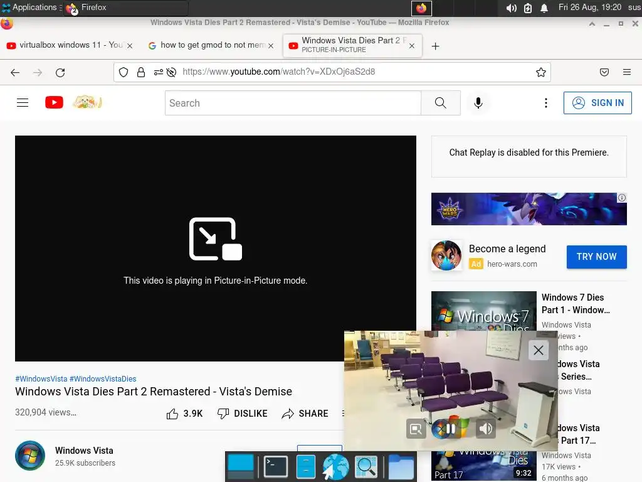642x482 pixels.
Task: Open the home folder dock icon
Action: (401, 466)
